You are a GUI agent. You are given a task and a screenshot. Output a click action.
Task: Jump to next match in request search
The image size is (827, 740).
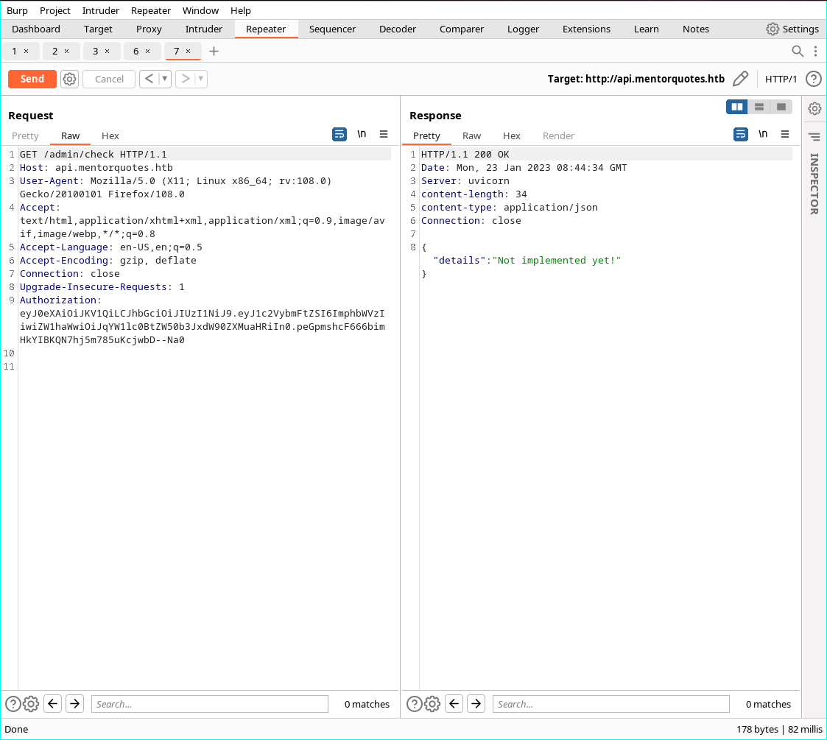click(x=75, y=704)
